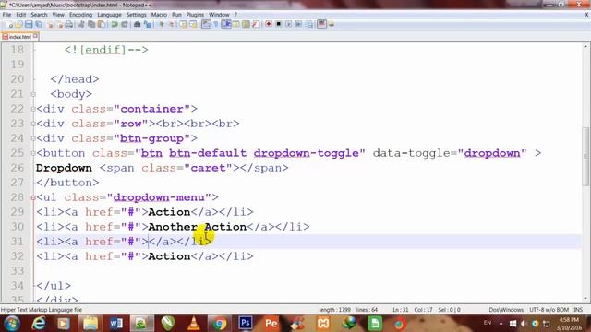Toggle Word wrap in the toolbar
Image resolution: width=591 pixels, height=332 pixels.
click(x=206, y=25)
